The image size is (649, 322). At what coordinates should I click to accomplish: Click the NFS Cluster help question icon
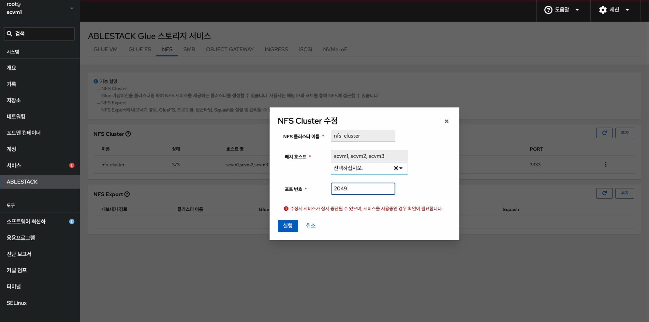(x=128, y=134)
